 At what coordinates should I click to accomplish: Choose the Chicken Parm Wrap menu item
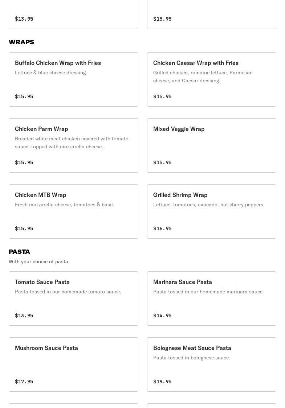click(41, 129)
